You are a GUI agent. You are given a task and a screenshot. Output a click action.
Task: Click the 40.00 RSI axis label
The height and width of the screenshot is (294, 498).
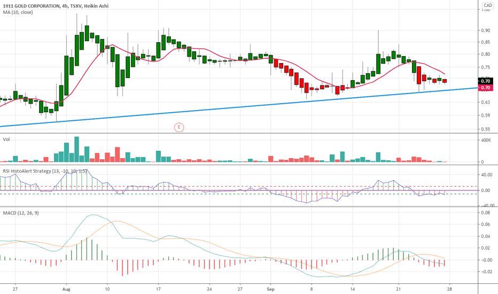click(487, 175)
